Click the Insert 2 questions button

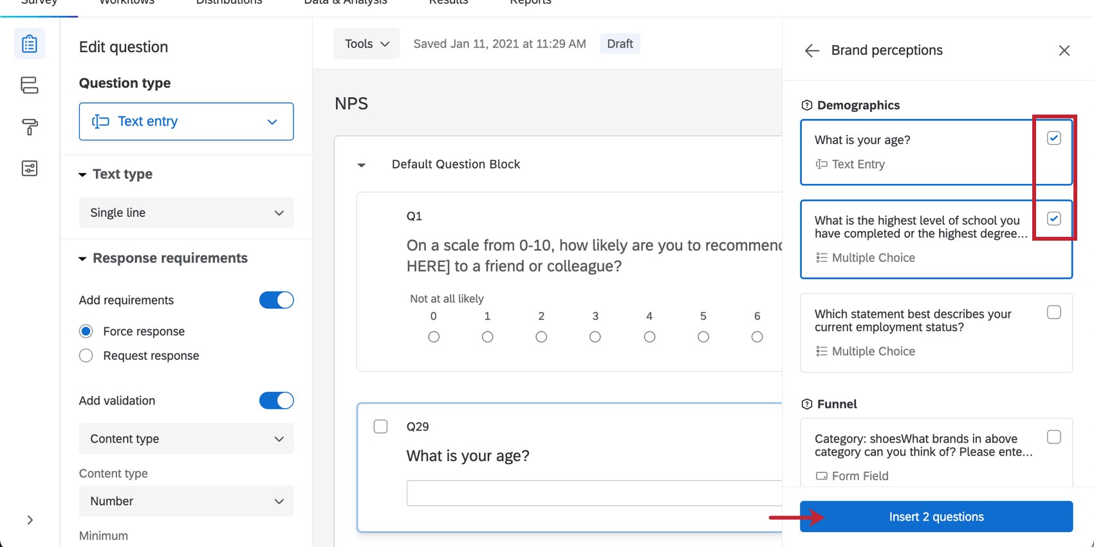tap(936, 517)
